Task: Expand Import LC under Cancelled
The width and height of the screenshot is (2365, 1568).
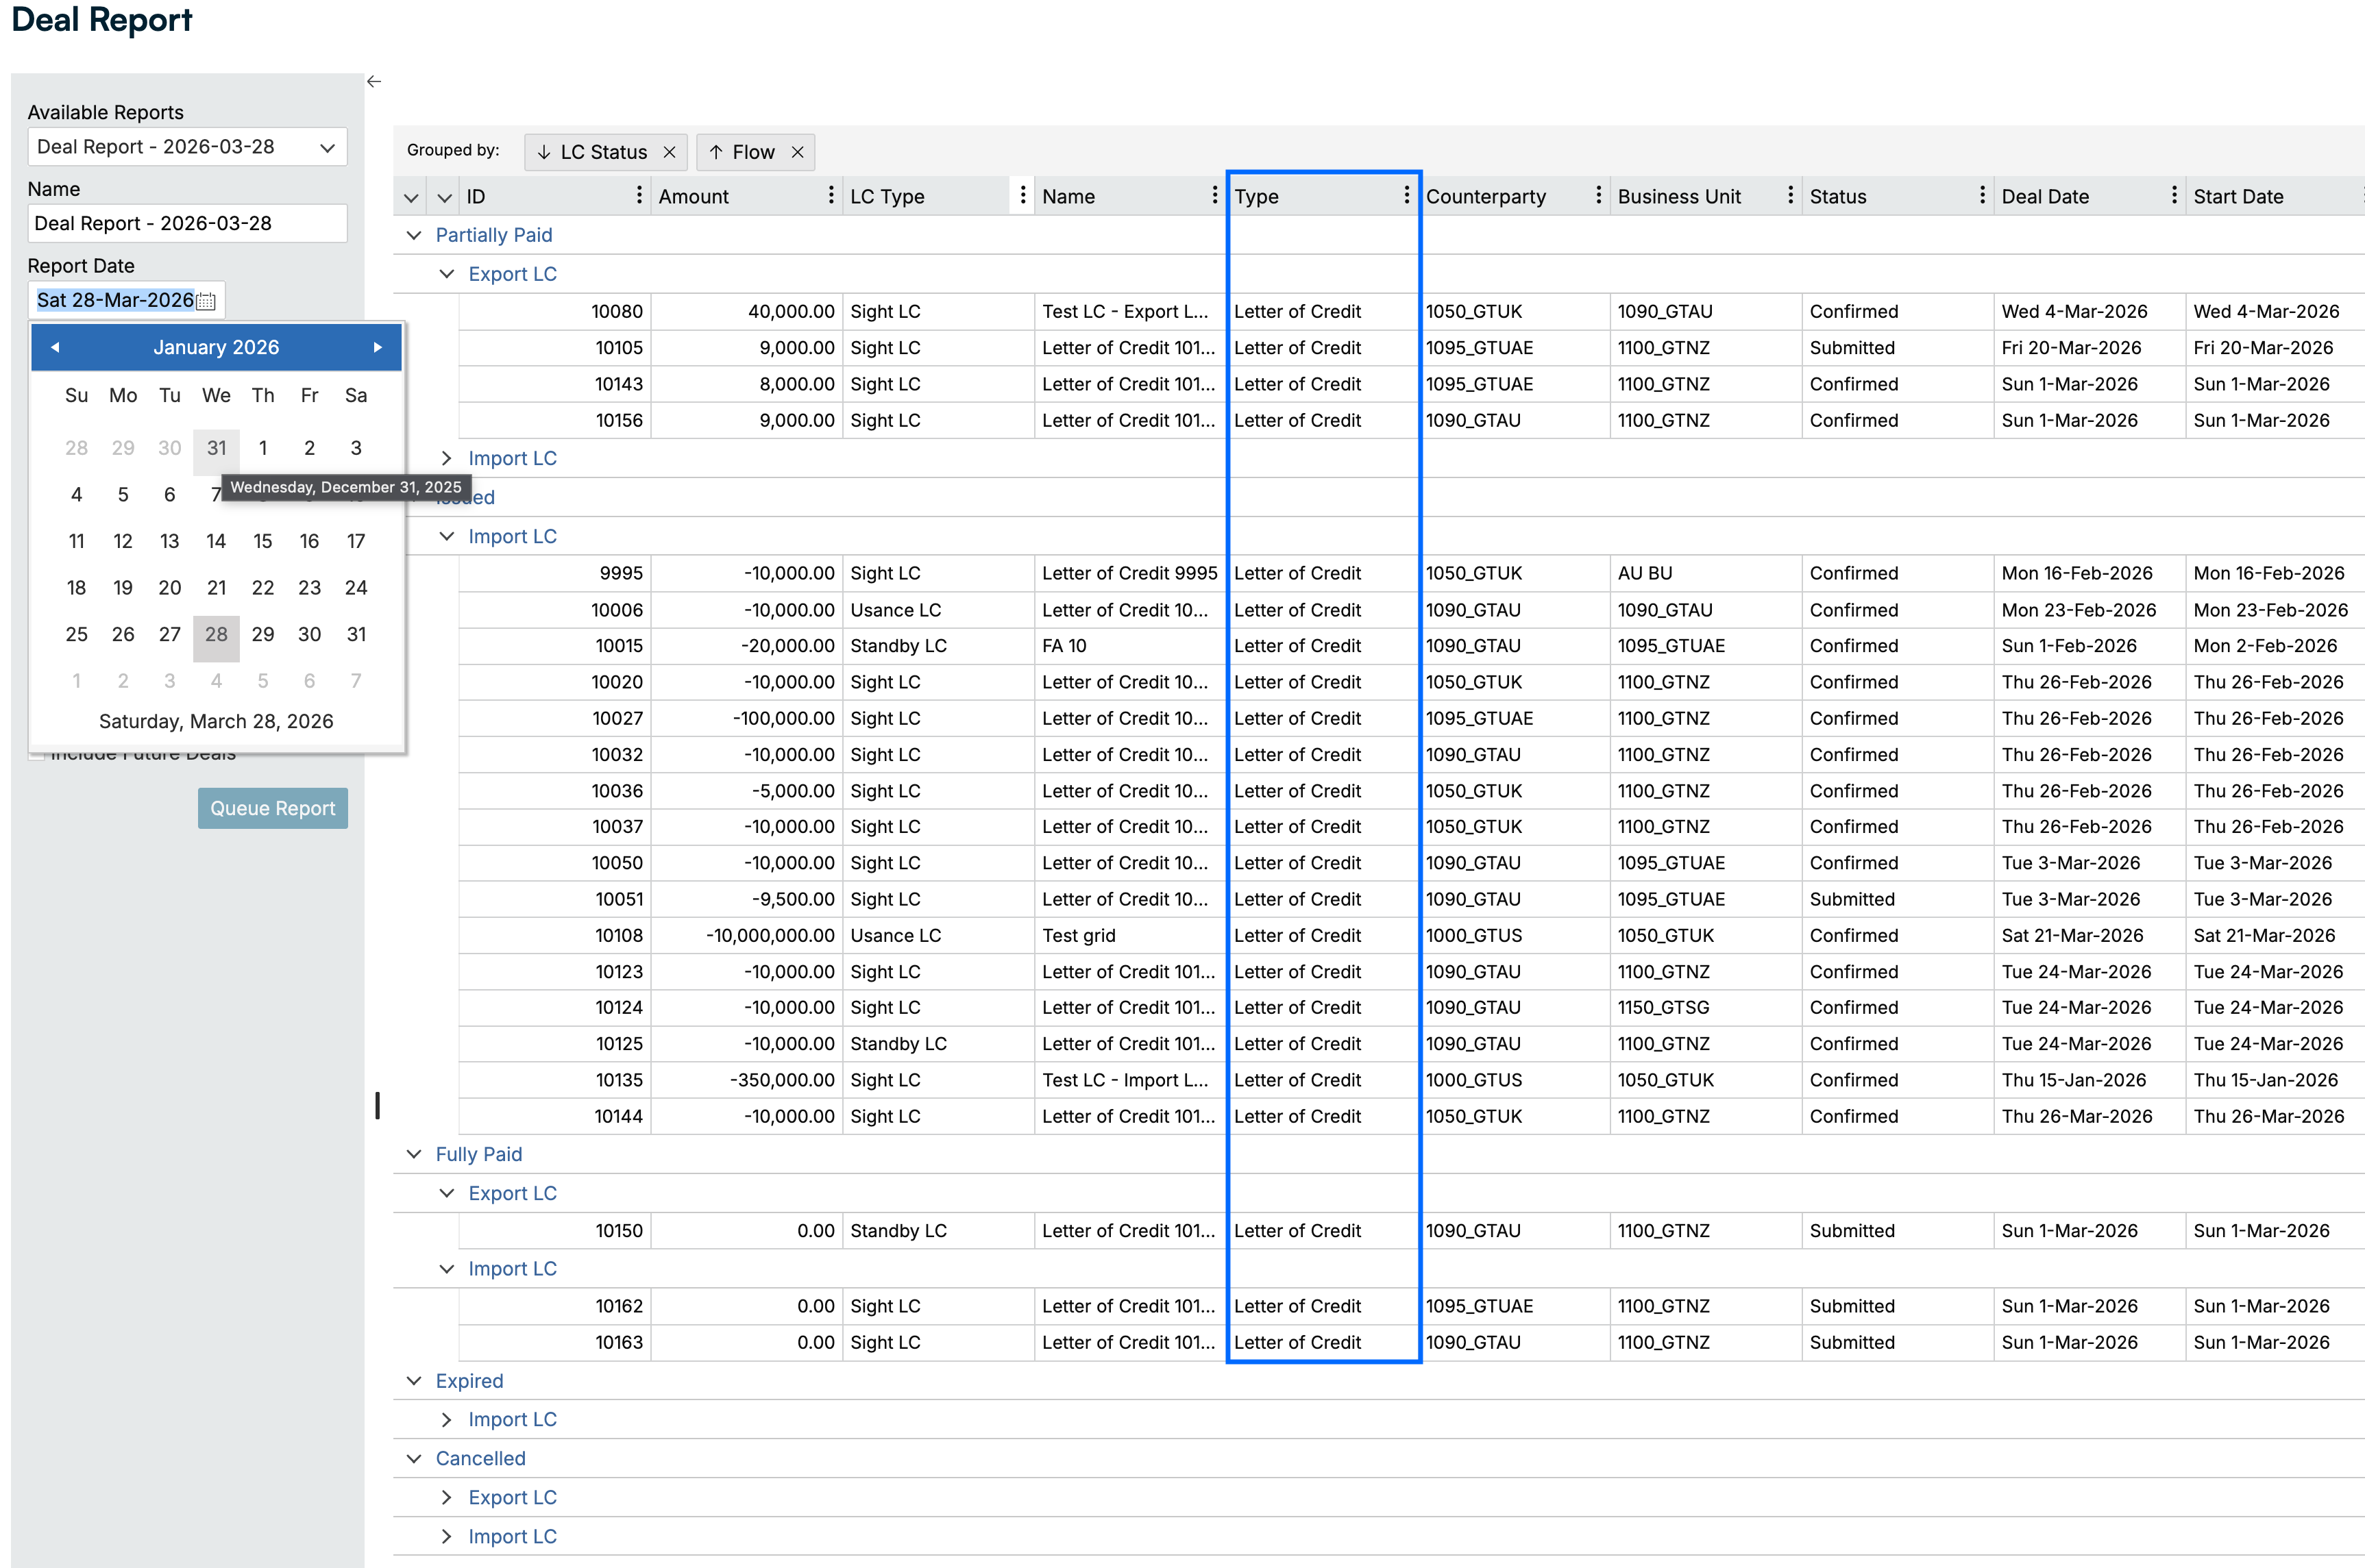Action: coord(448,1537)
